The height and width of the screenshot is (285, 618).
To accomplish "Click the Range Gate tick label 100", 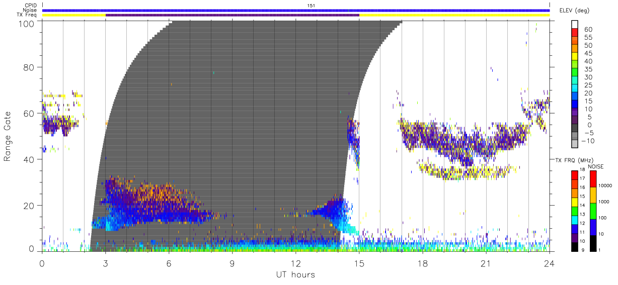I will (x=26, y=24).
